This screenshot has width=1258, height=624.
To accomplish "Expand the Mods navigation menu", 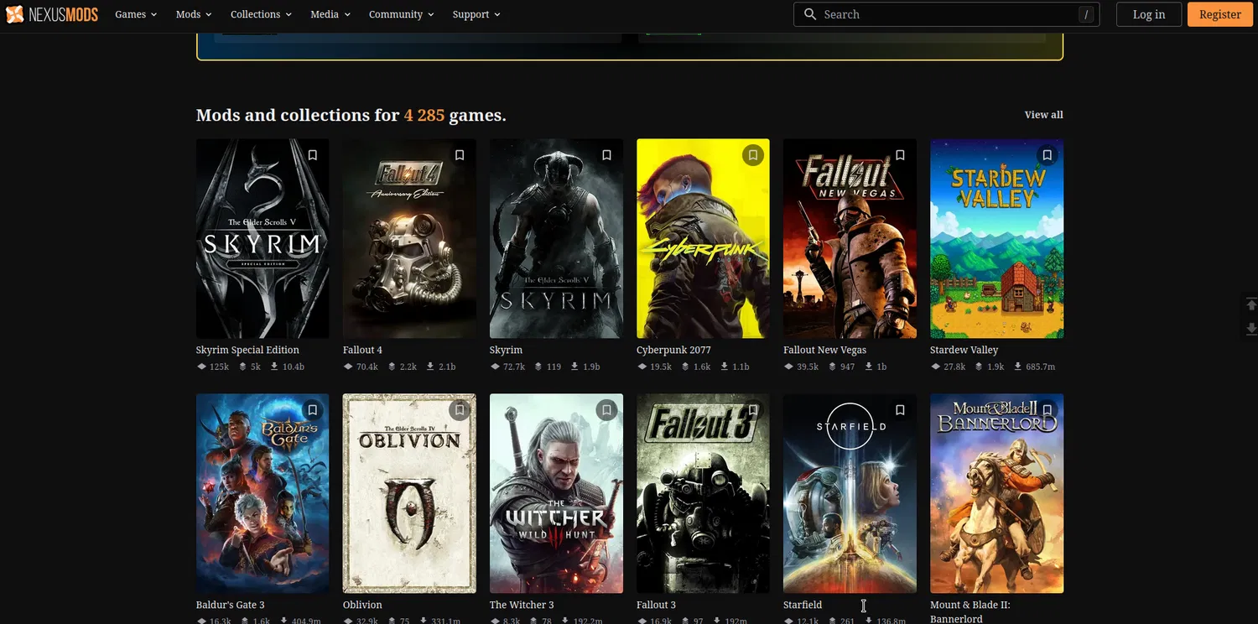I will coord(194,14).
